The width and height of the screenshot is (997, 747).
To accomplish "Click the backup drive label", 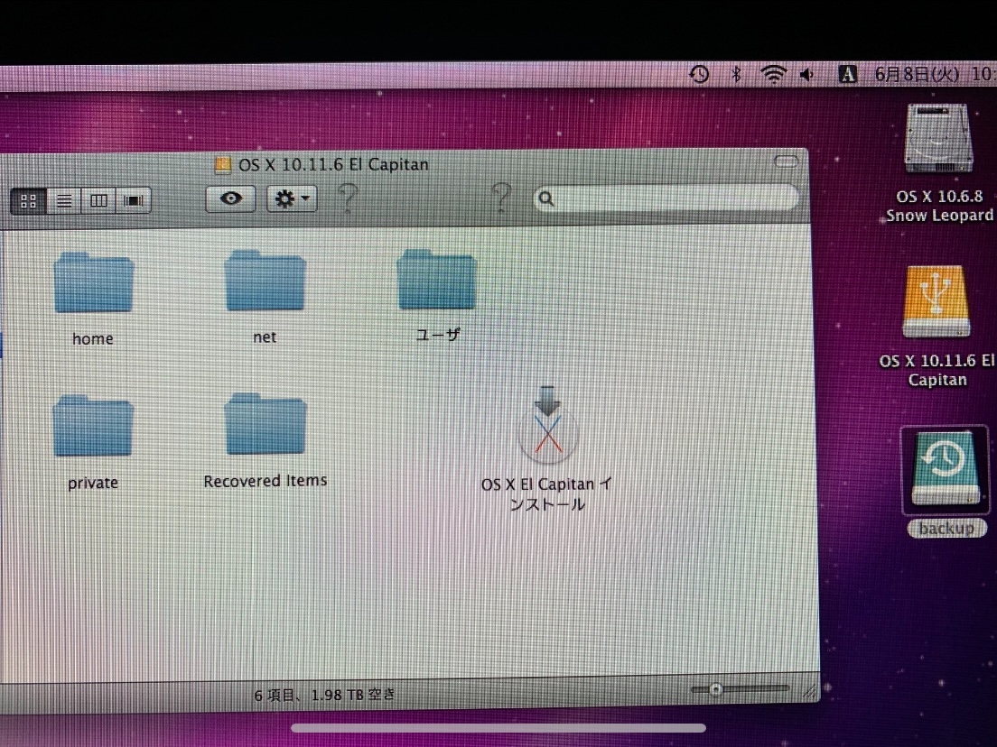I will tap(946, 528).
